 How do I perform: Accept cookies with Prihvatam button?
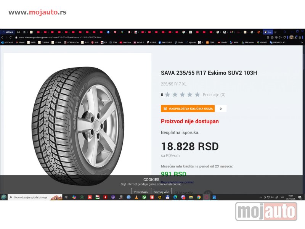tap(140, 192)
